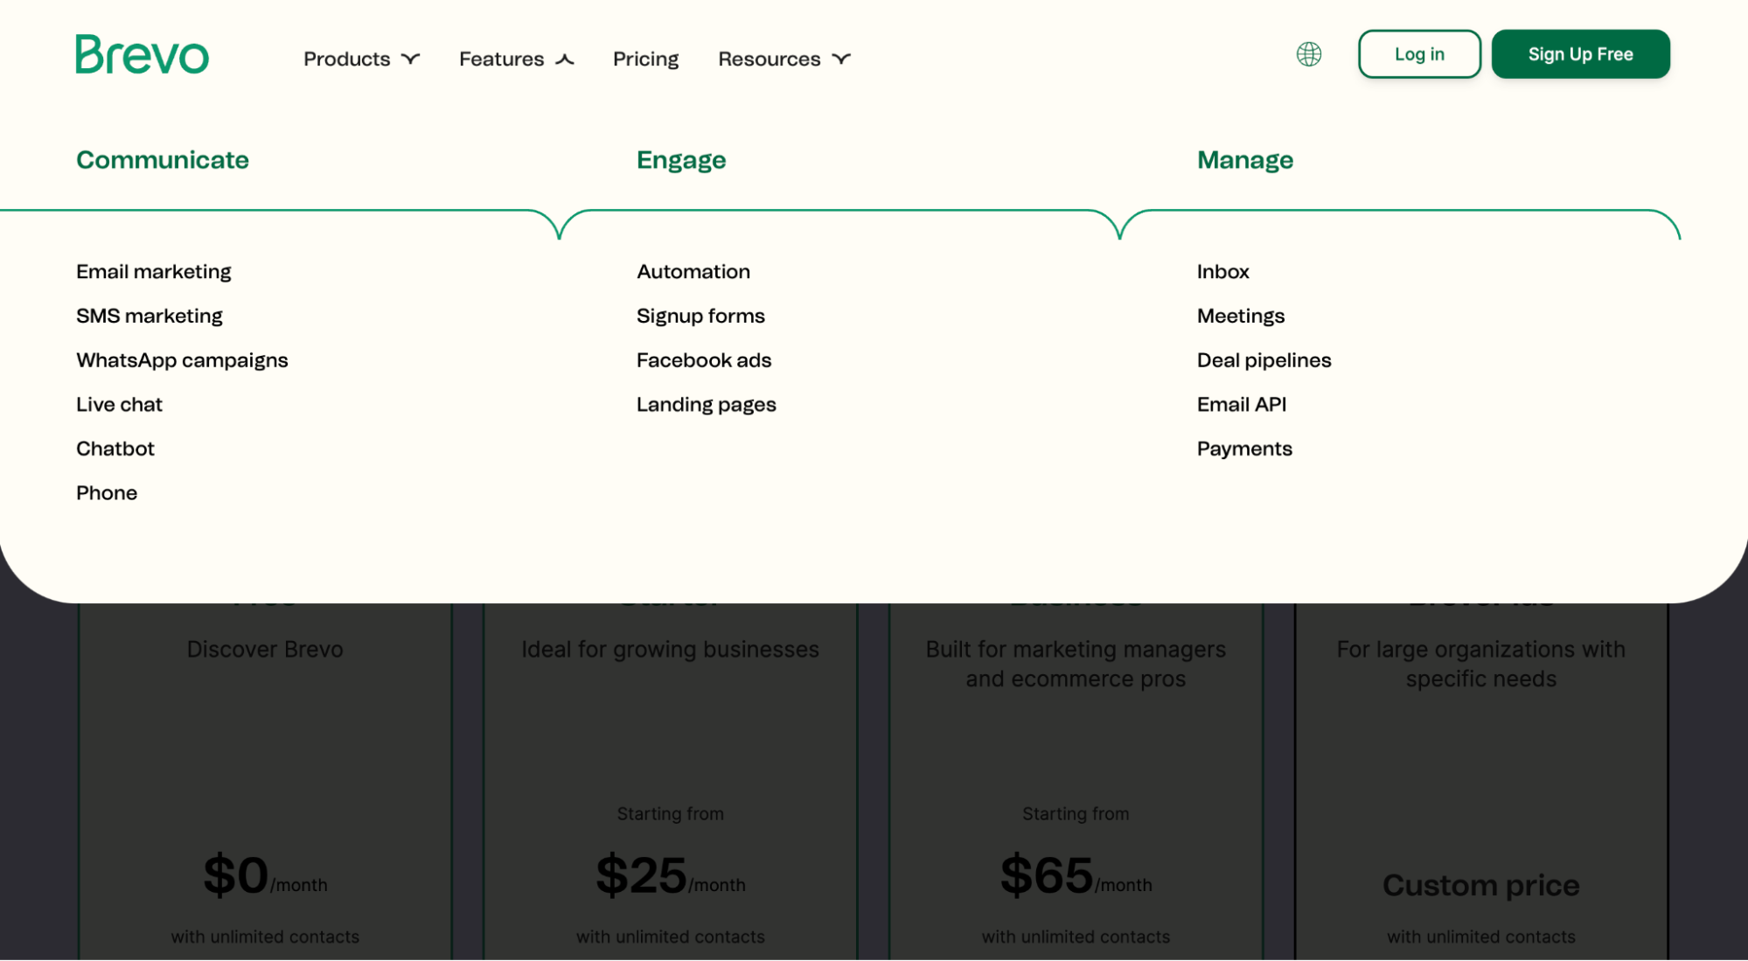This screenshot has height=961, width=1748.
Task: Open the Email marketing feature link
Action: 154,272
